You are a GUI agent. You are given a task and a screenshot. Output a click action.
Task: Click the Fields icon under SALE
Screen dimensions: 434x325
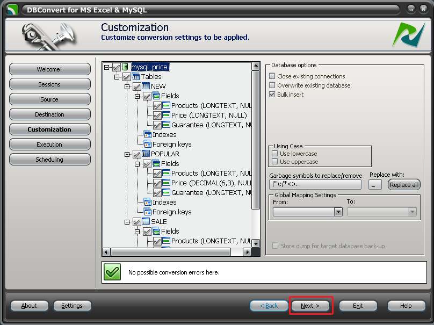[156, 231]
